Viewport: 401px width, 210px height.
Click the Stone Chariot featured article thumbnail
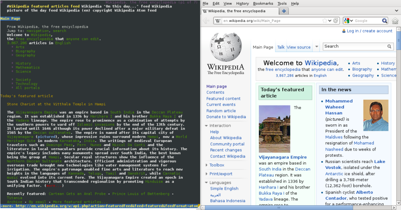pyautogui.click(x=275, y=128)
